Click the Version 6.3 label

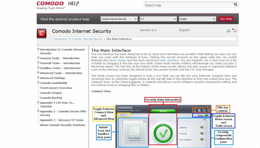point(148,30)
